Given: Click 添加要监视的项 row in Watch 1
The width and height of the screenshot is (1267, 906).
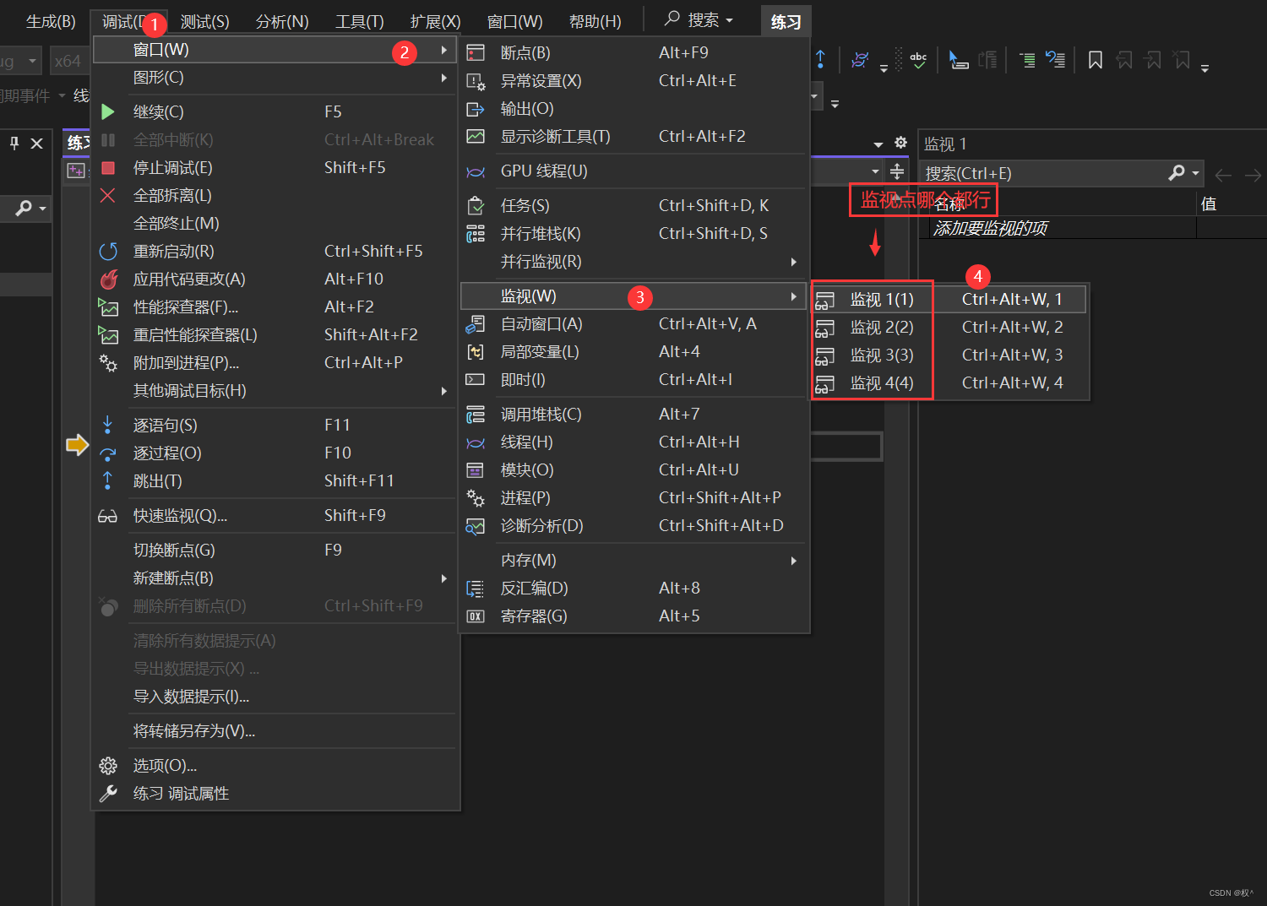Looking at the screenshot, I should tap(1058, 228).
